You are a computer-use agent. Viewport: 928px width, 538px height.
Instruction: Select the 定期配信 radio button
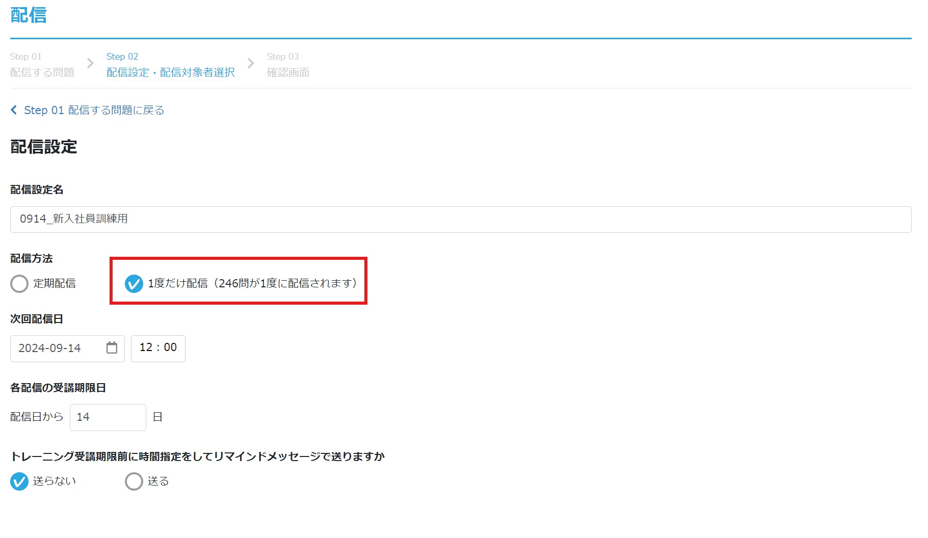coord(19,284)
